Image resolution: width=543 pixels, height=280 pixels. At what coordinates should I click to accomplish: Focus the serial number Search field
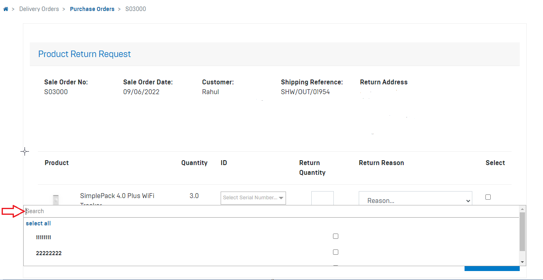270,211
